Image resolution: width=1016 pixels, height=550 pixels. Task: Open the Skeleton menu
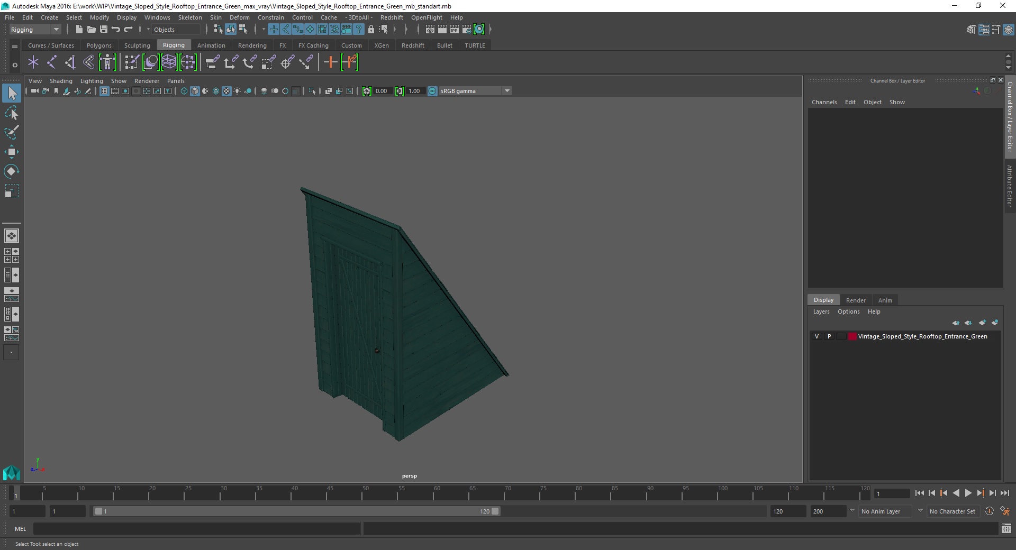(190, 17)
